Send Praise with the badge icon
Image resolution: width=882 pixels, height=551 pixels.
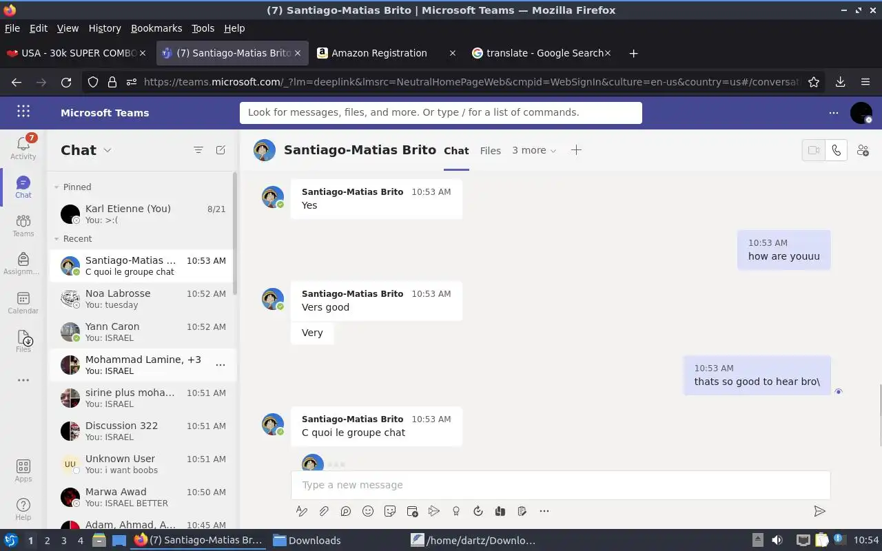click(x=456, y=511)
